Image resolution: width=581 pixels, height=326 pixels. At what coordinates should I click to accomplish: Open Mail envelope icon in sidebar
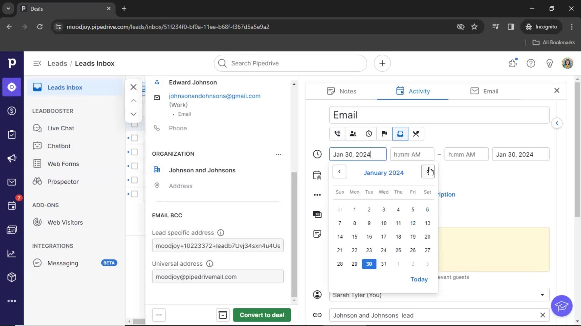12,182
